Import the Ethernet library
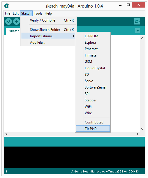 (x=93, y=49)
